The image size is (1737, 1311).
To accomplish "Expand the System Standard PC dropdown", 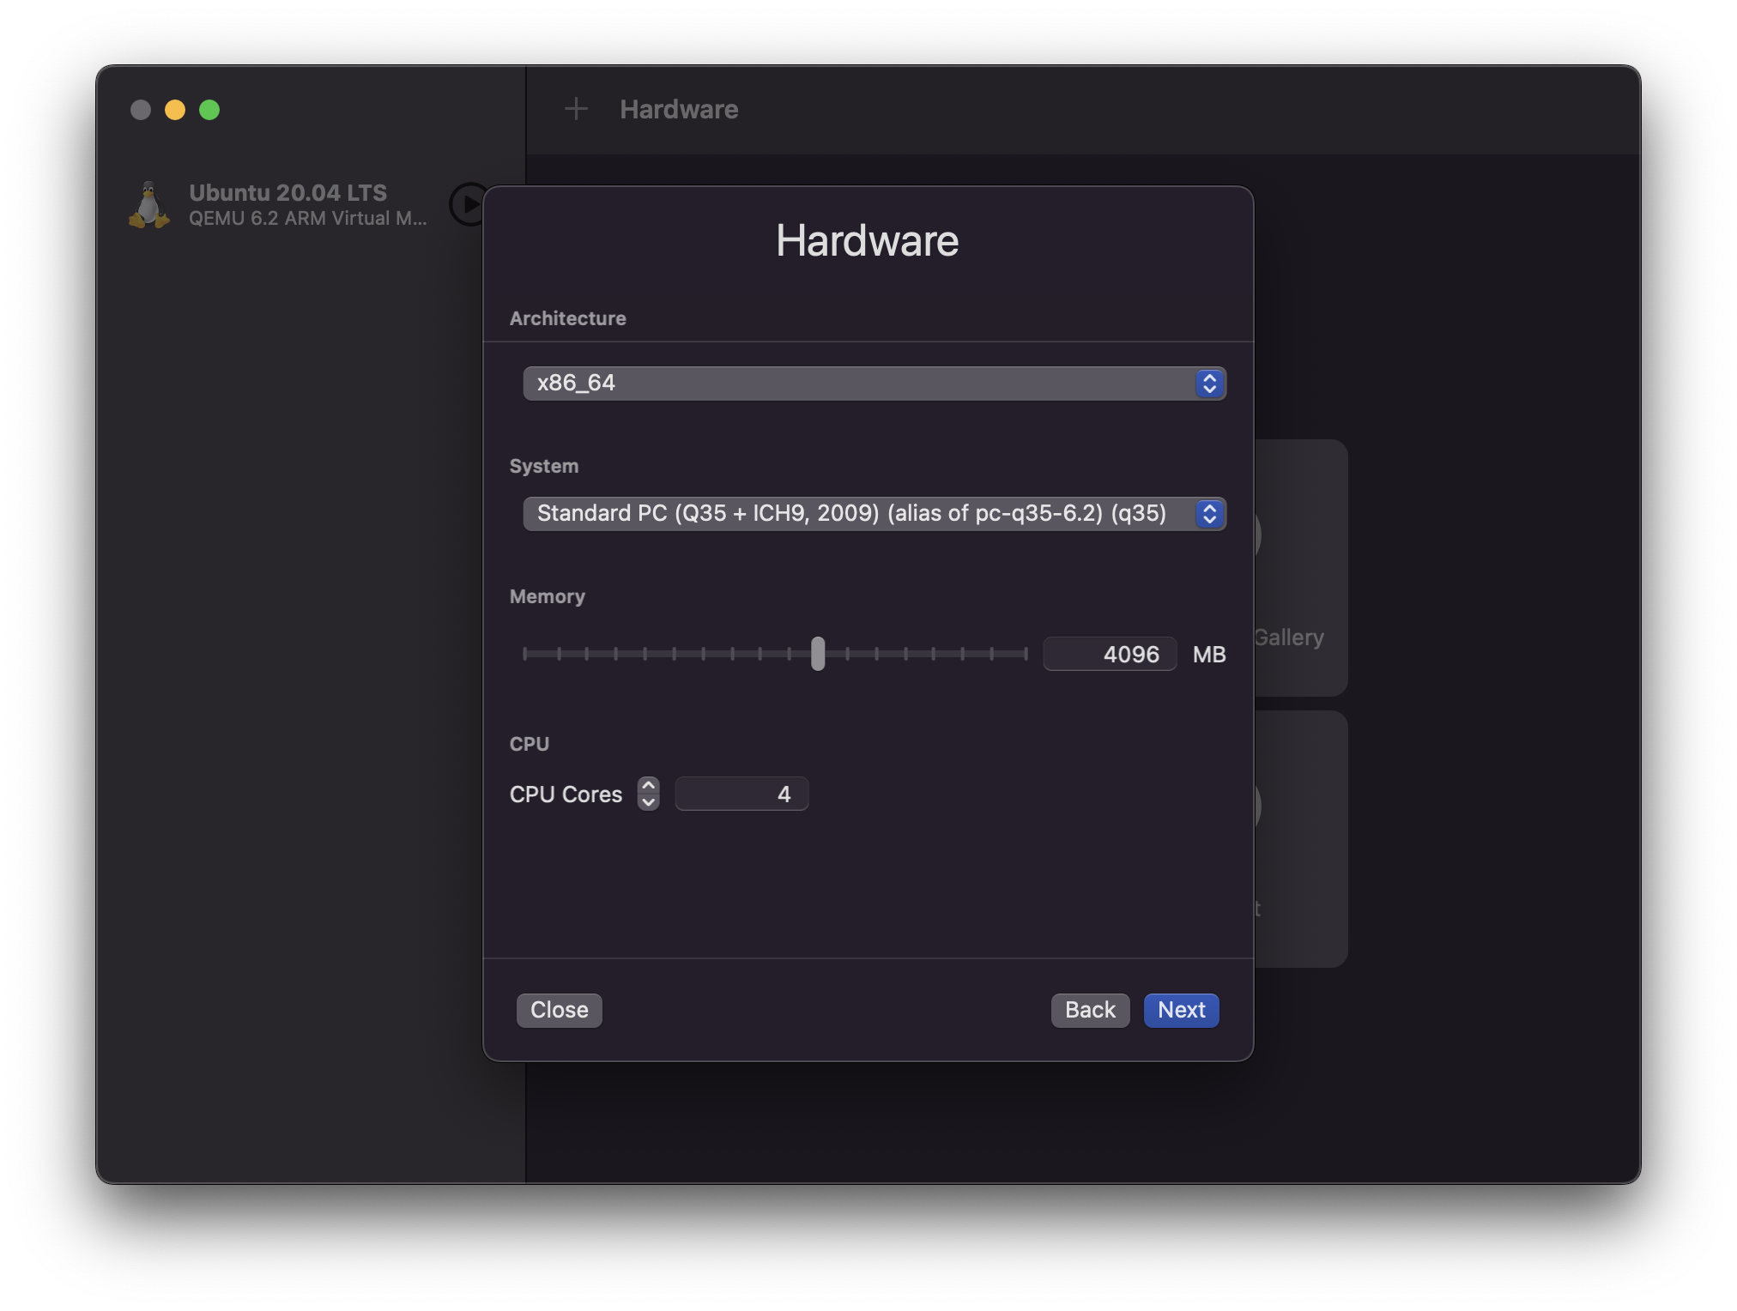I will coord(874,513).
